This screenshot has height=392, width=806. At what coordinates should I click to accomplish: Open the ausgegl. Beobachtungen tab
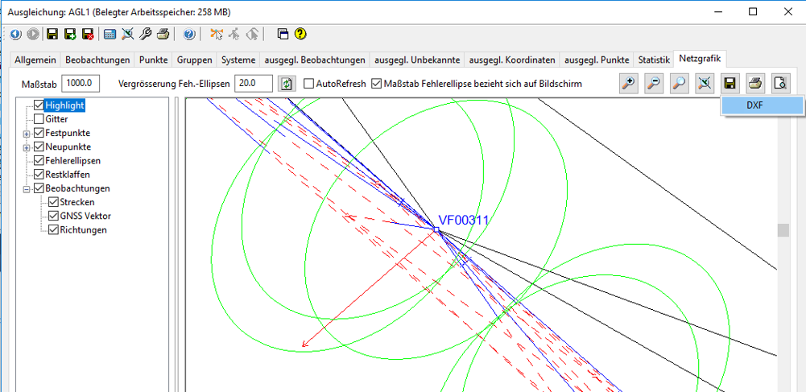point(315,60)
